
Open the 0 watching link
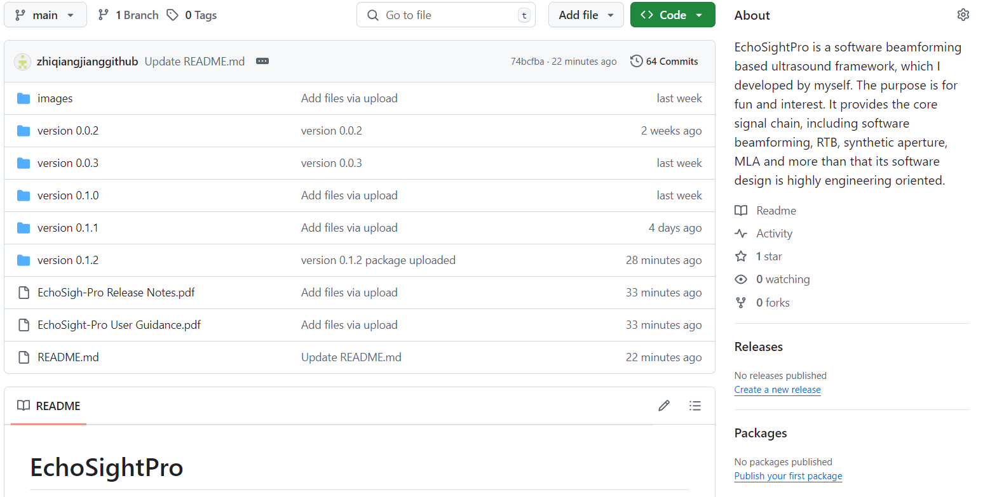pos(783,279)
